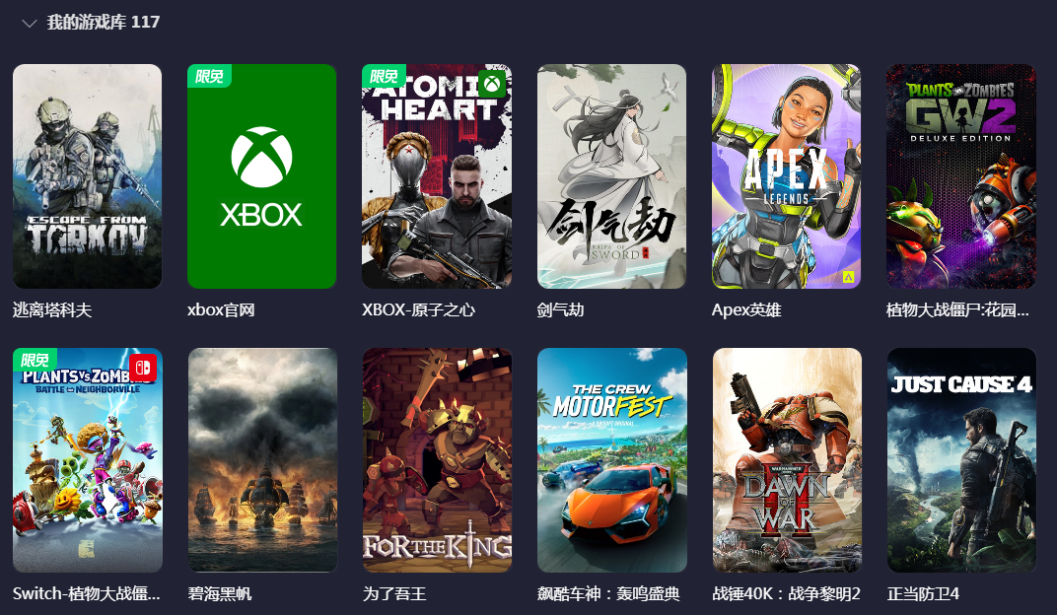Open Plants vs Zombies GW2 Deluxe cover
Viewport: 1057px width, 615px height.
(x=960, y=176)
